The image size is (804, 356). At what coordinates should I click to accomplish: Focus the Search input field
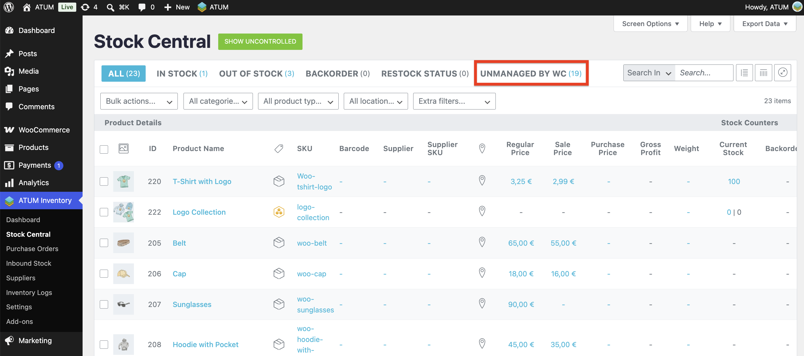click(704, 73)
